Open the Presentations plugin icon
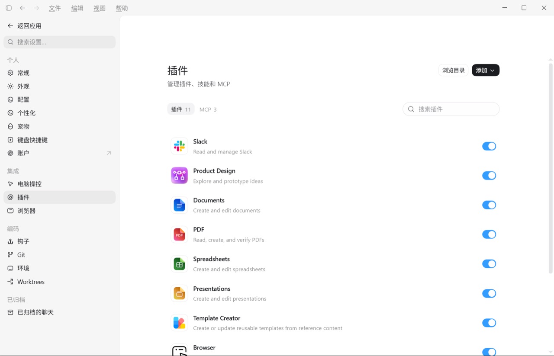This screenshot has height=356, width=554. coord(179,293)
